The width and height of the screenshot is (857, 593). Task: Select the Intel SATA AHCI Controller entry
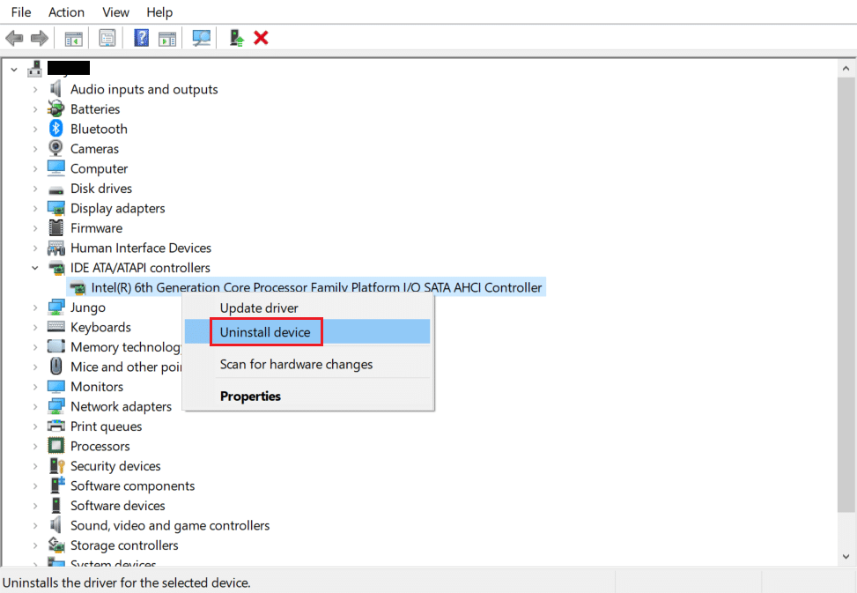304,287
